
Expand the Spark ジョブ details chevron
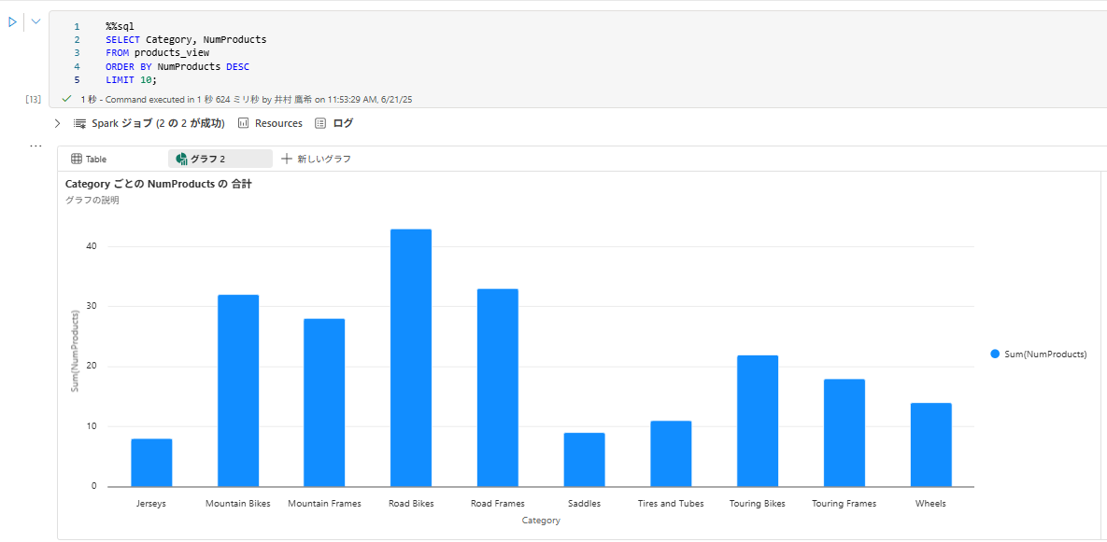coord(57,123)
